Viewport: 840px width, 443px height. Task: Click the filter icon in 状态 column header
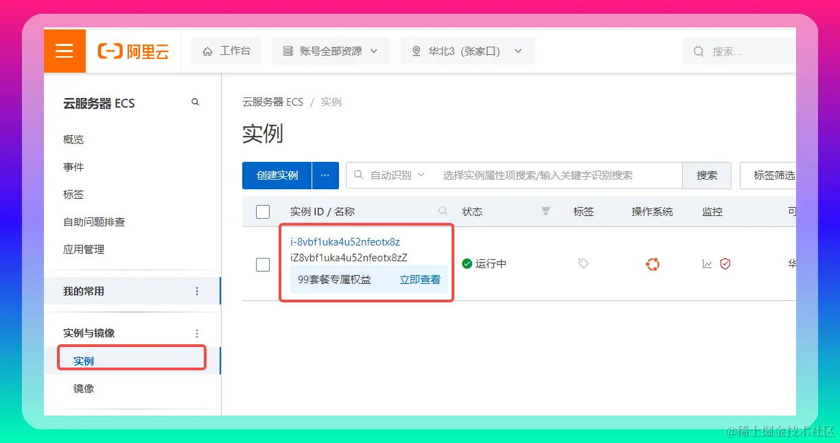pyautogui.click(x=546, y=211)
